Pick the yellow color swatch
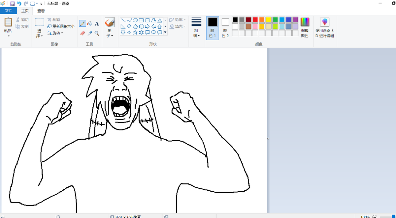The height and width of the screenshot is (218, 396). 269,20
